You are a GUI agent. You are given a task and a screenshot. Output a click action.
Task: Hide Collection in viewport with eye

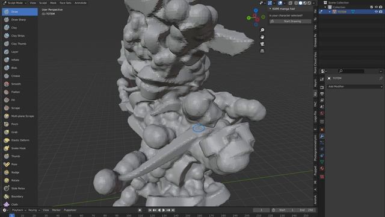tap(376, 7)
